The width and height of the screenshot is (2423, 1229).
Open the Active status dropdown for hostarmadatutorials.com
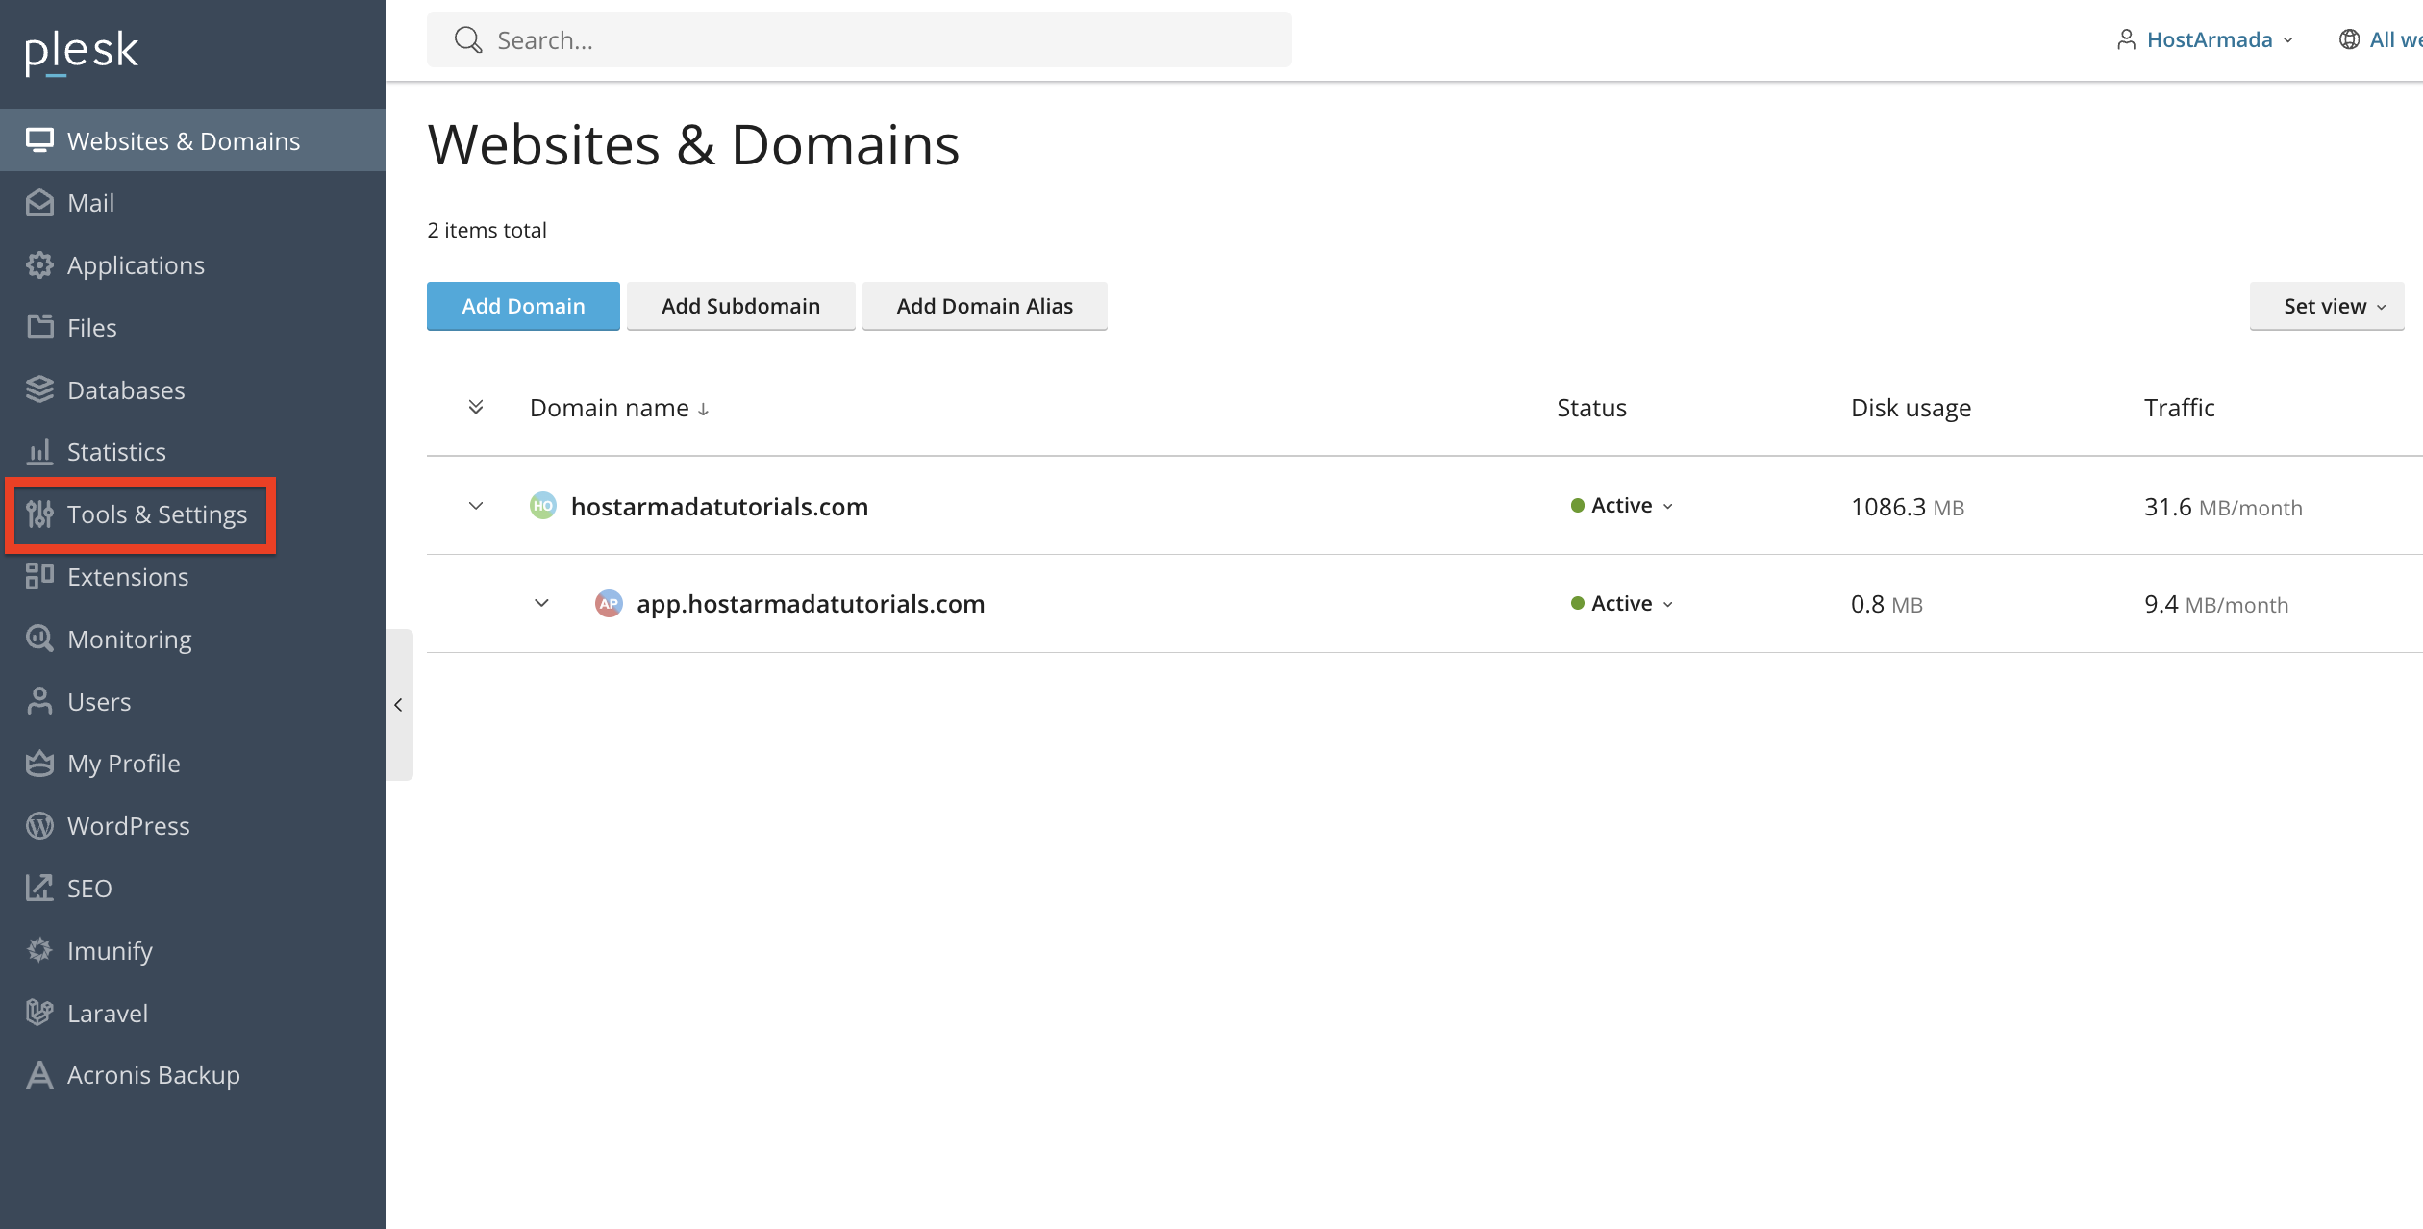[x=1622, y=506]
